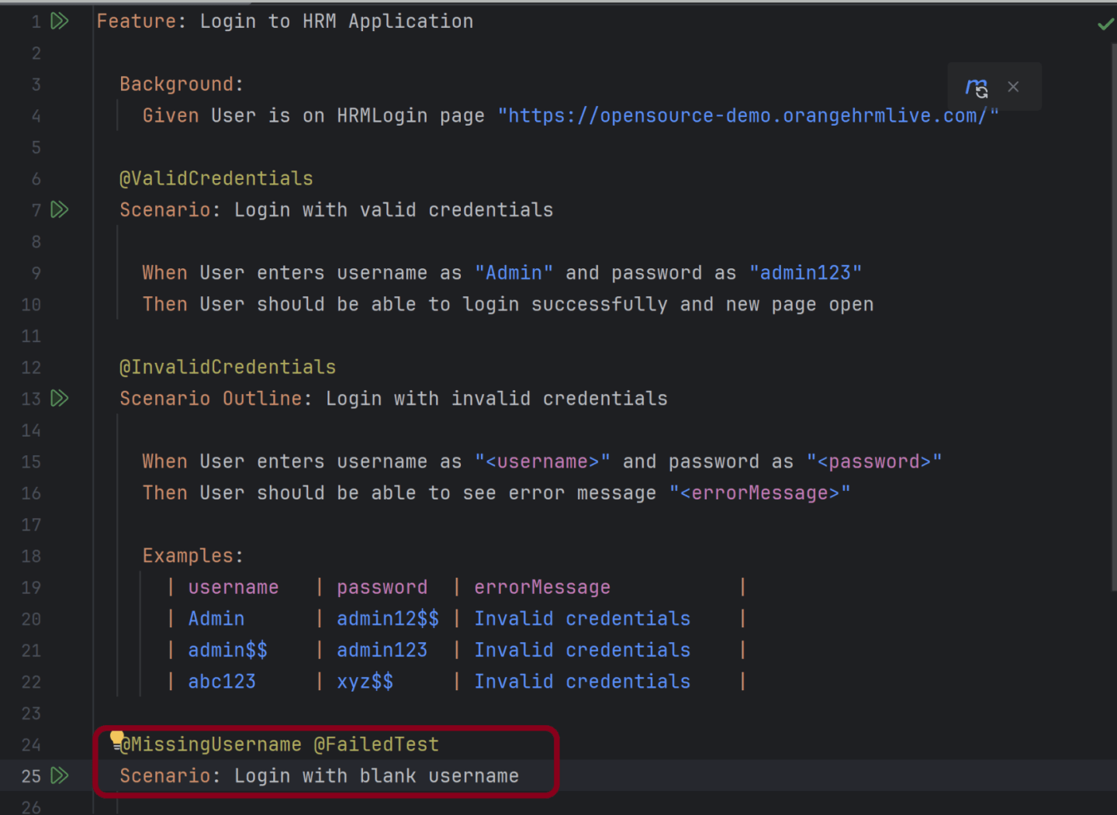Image resolution: width=1117 pixels, height=815 pixels.
Task: Place cursor on the @ValidCredentials tag
Action: 216,178
